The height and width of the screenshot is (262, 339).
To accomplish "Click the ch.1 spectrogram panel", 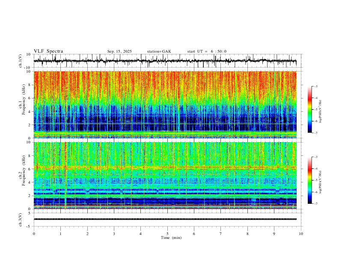I will 165,104.
